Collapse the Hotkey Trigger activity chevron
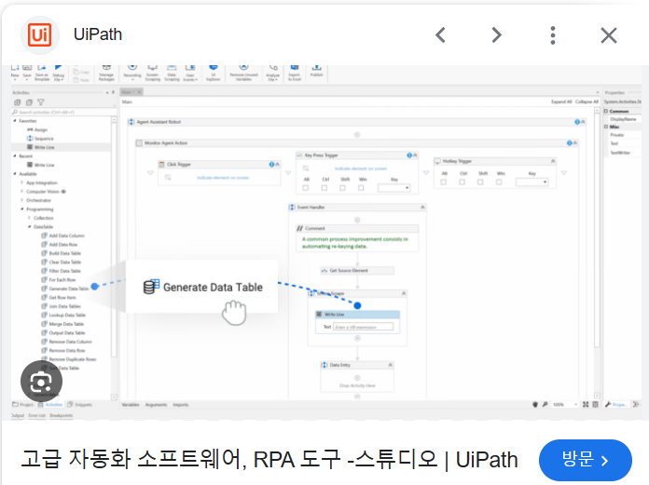Image resolution: width=649 pixels, height=485 pixels. [553, 161]
